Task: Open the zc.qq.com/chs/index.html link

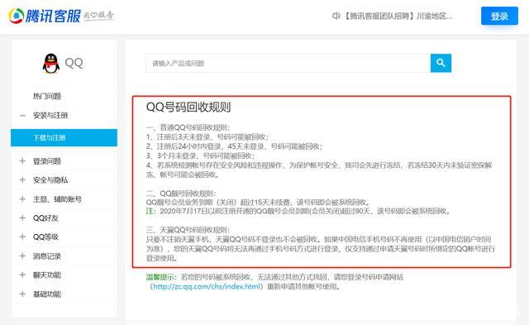Action: (x=207, y=286)
